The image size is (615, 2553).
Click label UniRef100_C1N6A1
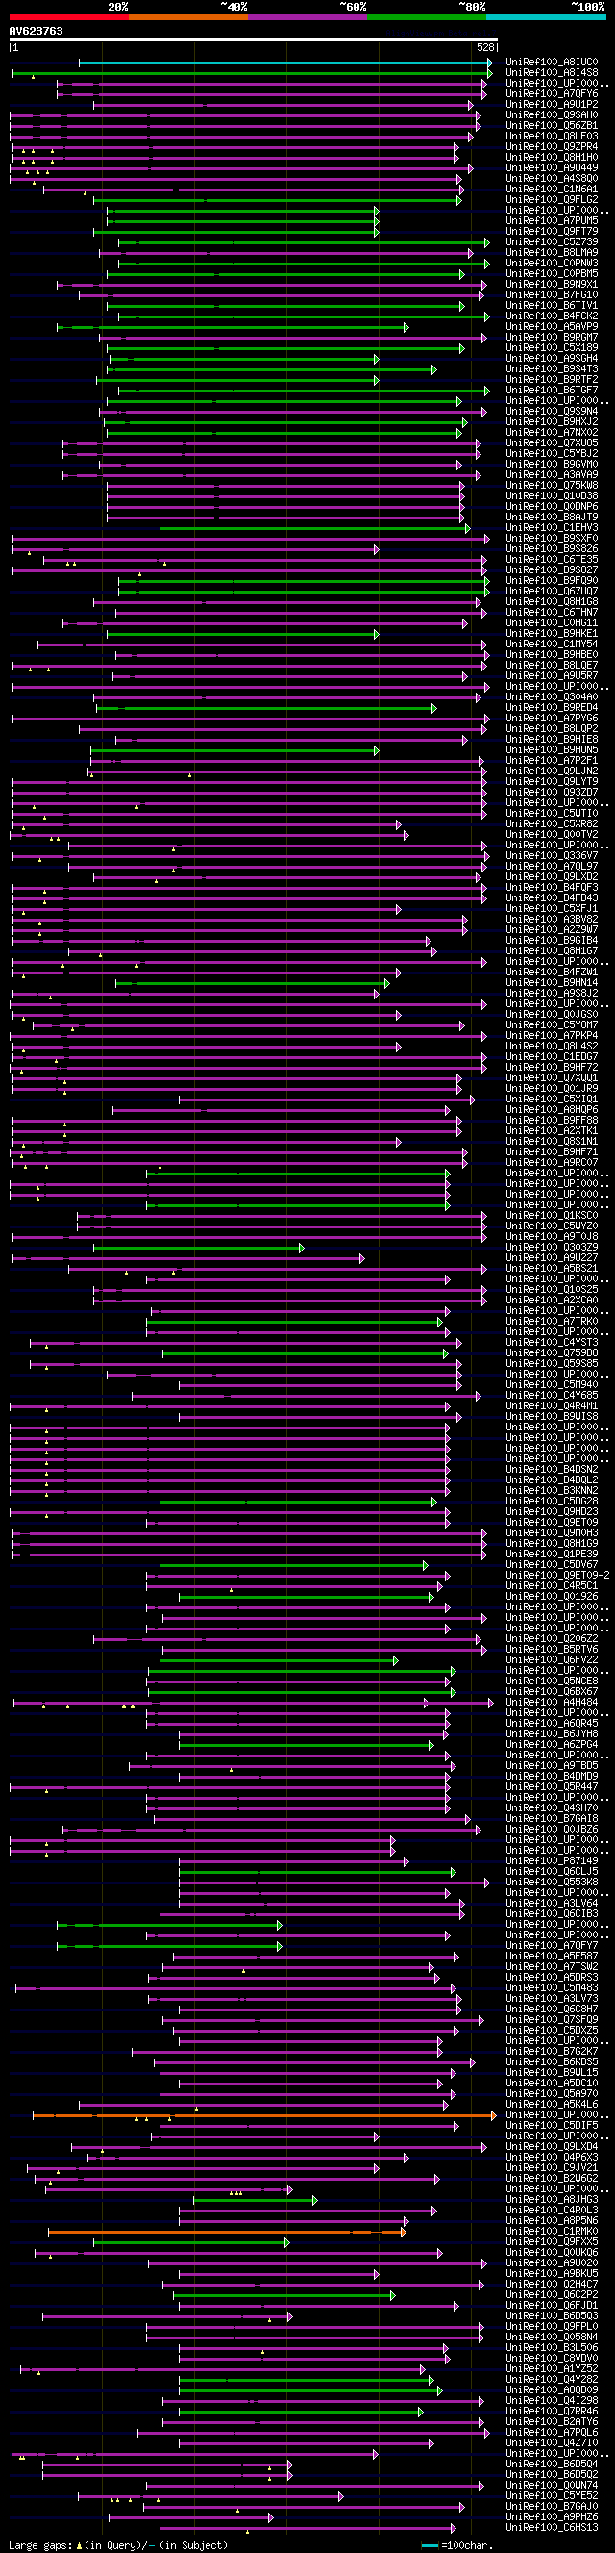pyautogui.click(x=552, y=190)
